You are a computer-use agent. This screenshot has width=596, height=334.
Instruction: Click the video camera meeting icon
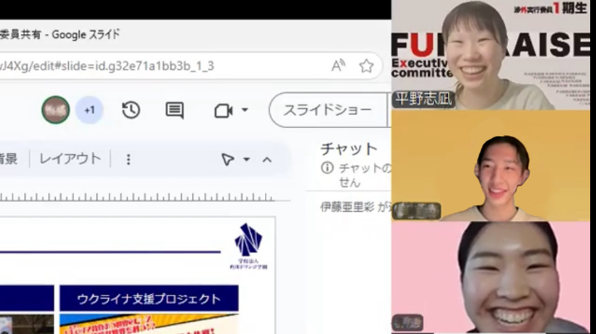pyautogui.click(x=223, y=111)
